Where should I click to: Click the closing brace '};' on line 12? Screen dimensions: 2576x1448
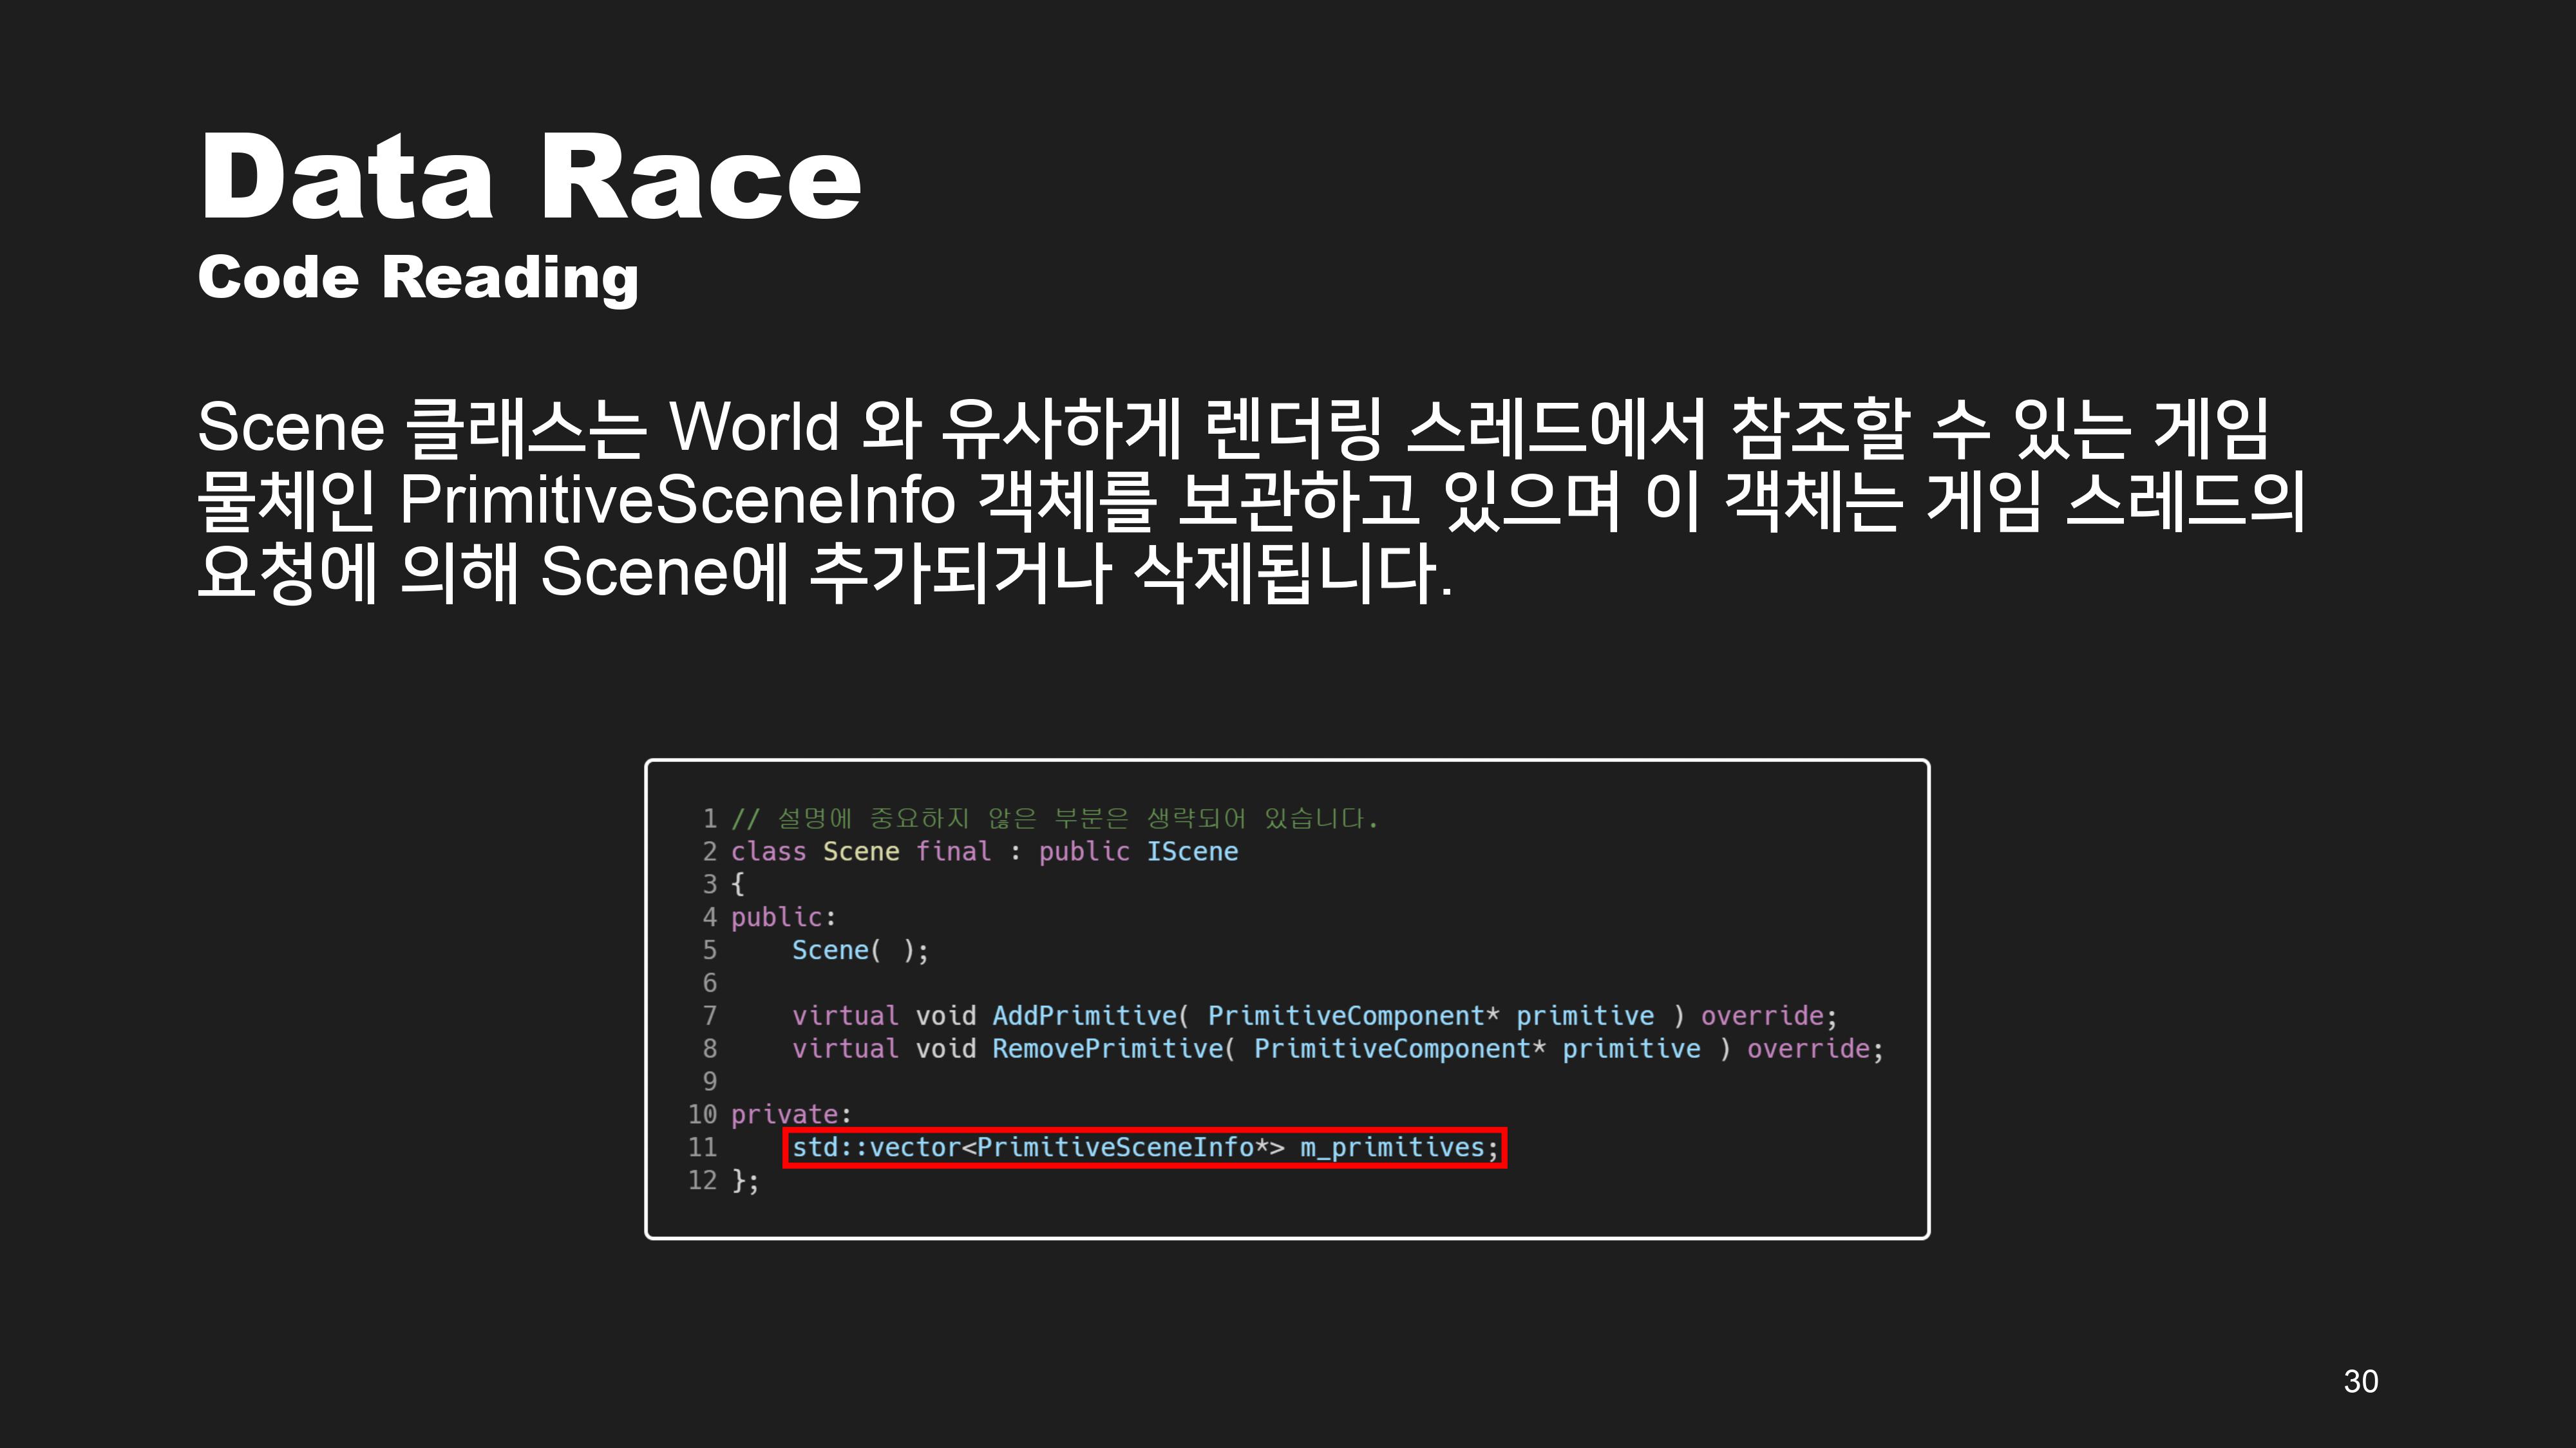[745, 1180]
